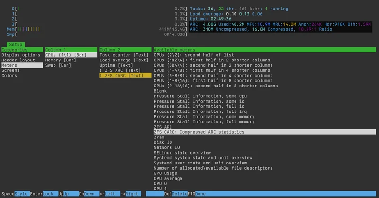Open the Screens category
The image size is (379, 198).
[10, 70]
